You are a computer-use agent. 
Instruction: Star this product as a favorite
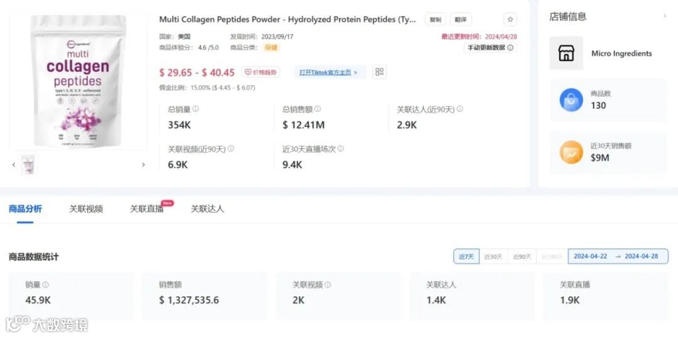510,19
